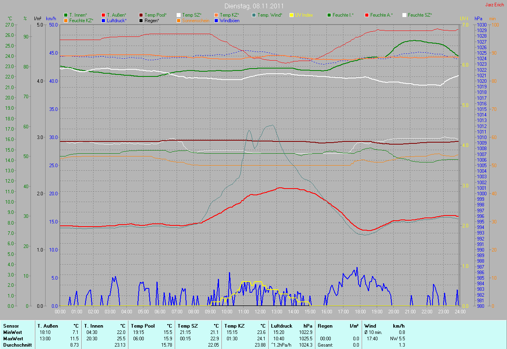Click the Temp Pool average 15.78

point(167,345)
